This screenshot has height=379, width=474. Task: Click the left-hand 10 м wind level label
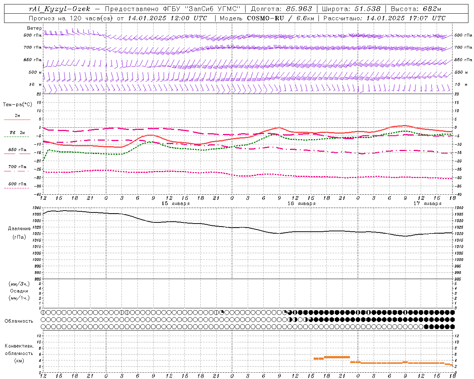point(35,84)
